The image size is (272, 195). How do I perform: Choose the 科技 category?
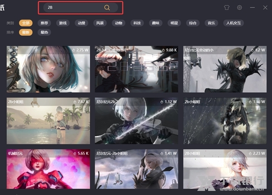(137, 23)
